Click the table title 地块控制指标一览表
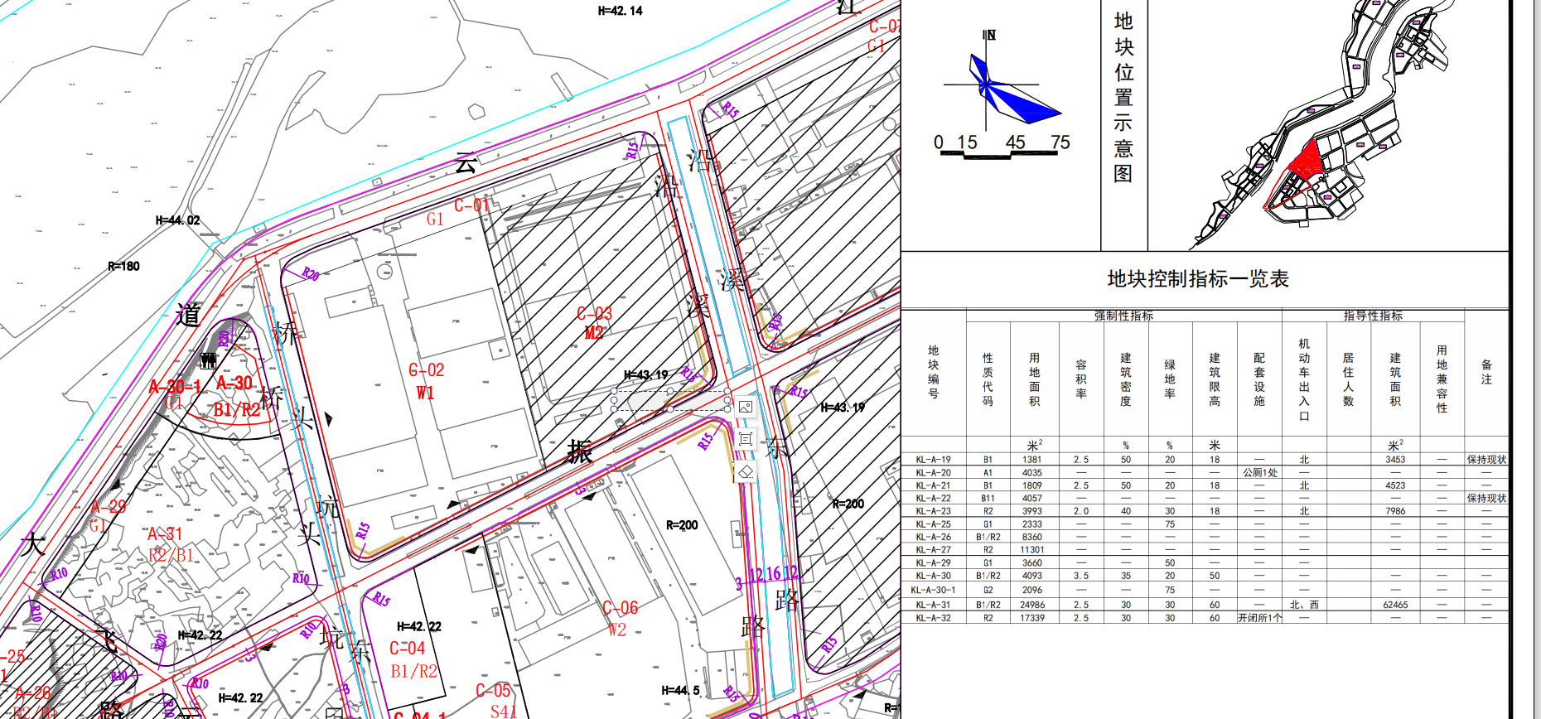 click(x=1198, y=279)
